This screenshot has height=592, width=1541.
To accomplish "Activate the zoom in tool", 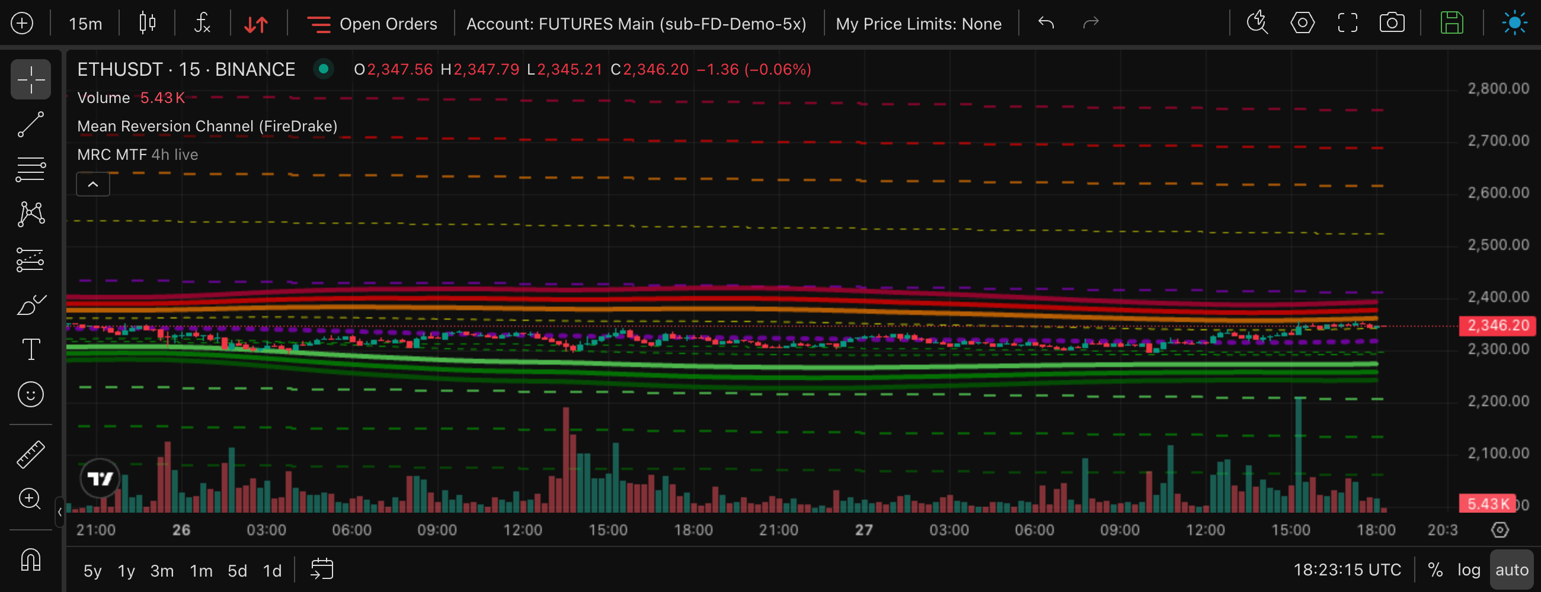I will coord(30,499).
